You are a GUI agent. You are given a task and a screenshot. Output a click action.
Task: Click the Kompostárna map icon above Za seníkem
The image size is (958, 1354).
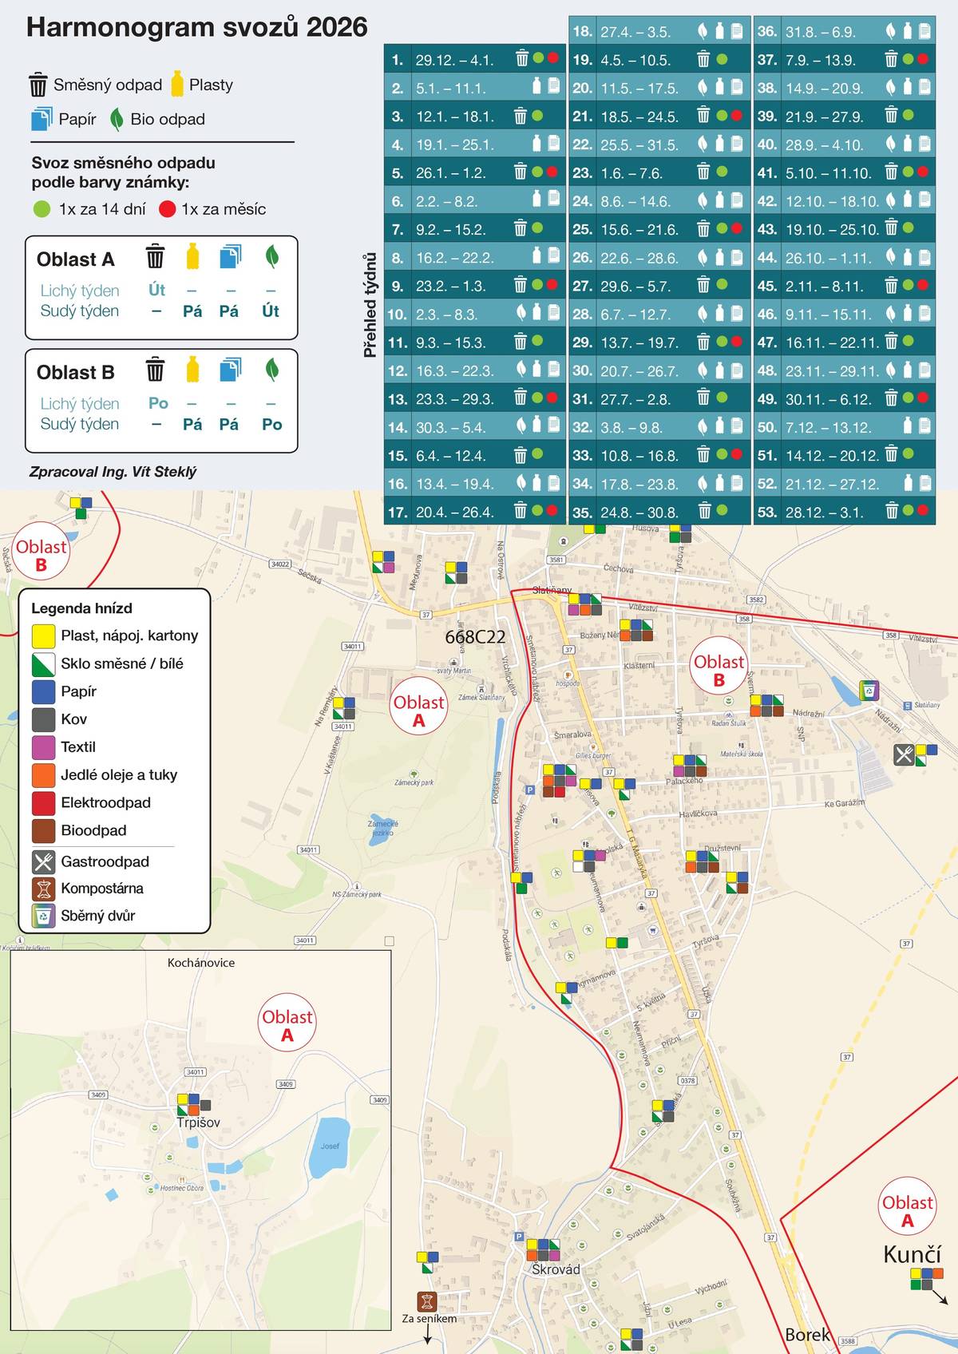tap(427, 1301)
